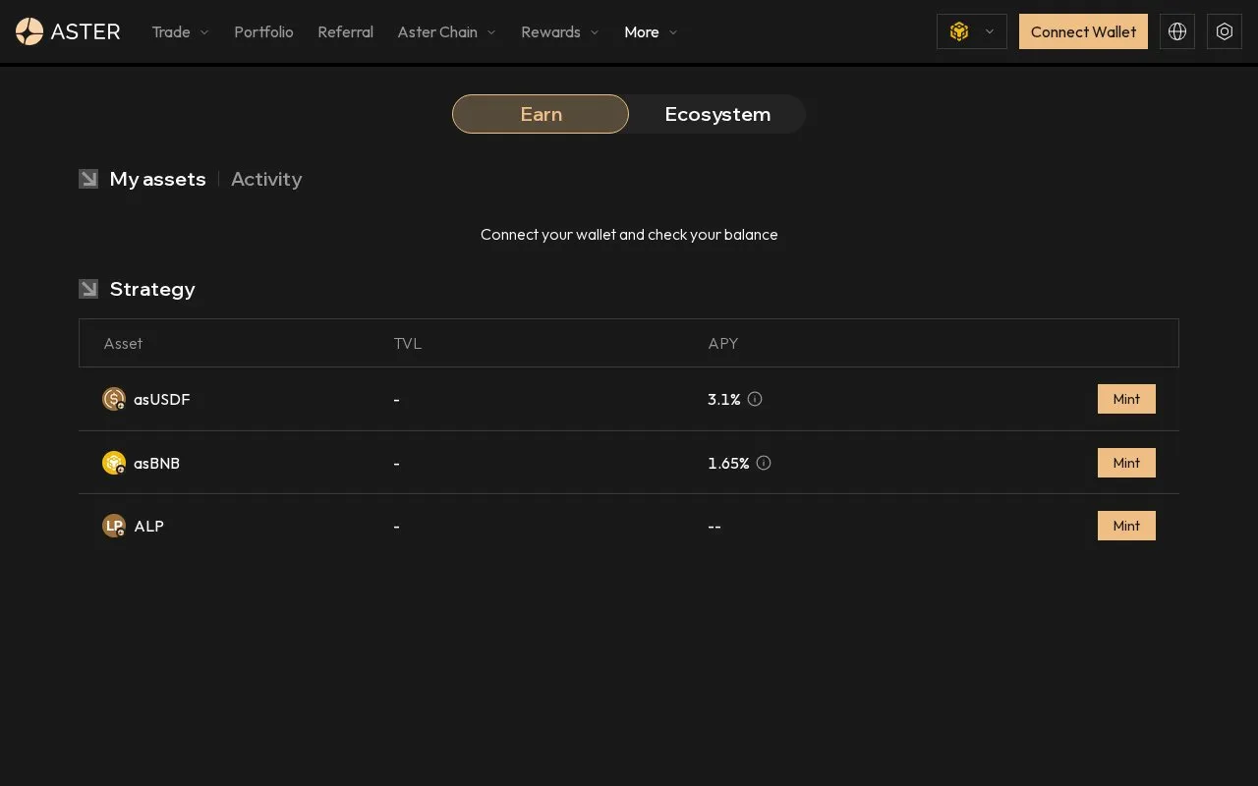Switch to the Activity tab
This screenshot has width=1258, height=786.
[266, 179]
